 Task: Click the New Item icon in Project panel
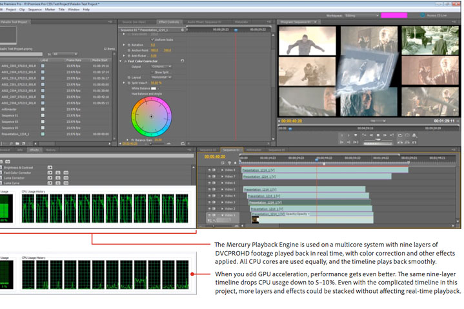[24, 144]
